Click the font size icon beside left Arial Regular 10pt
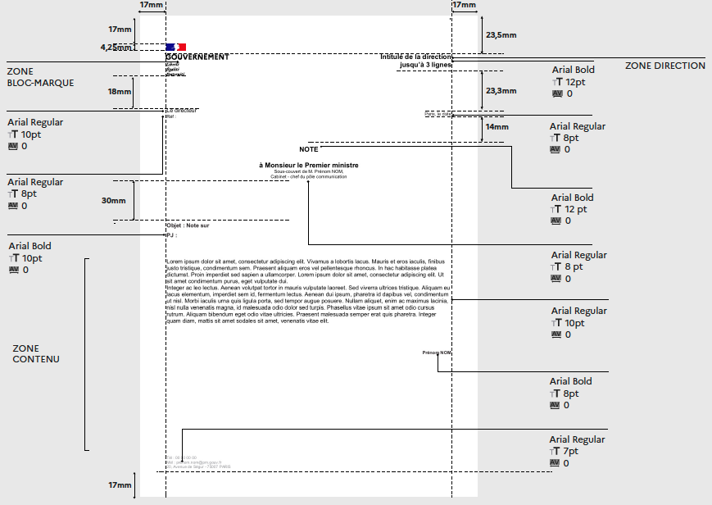The height and width of the screenshot is (505, 712). tap(13, 134)
